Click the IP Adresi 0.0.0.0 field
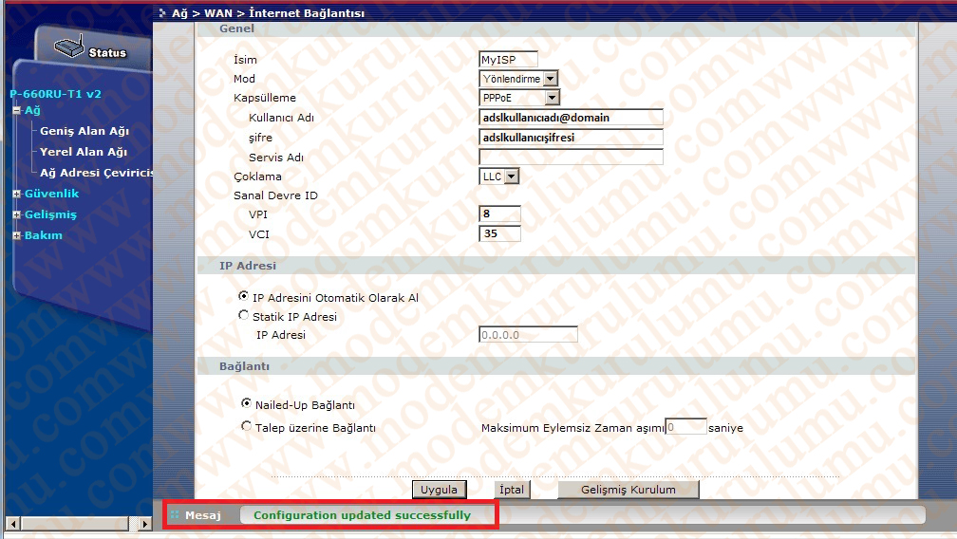 pos(529,334)
